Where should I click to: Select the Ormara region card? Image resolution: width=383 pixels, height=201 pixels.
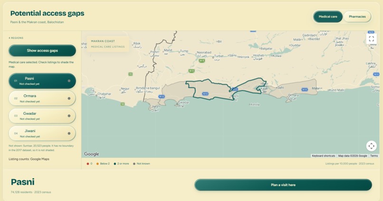coord(42,99)
